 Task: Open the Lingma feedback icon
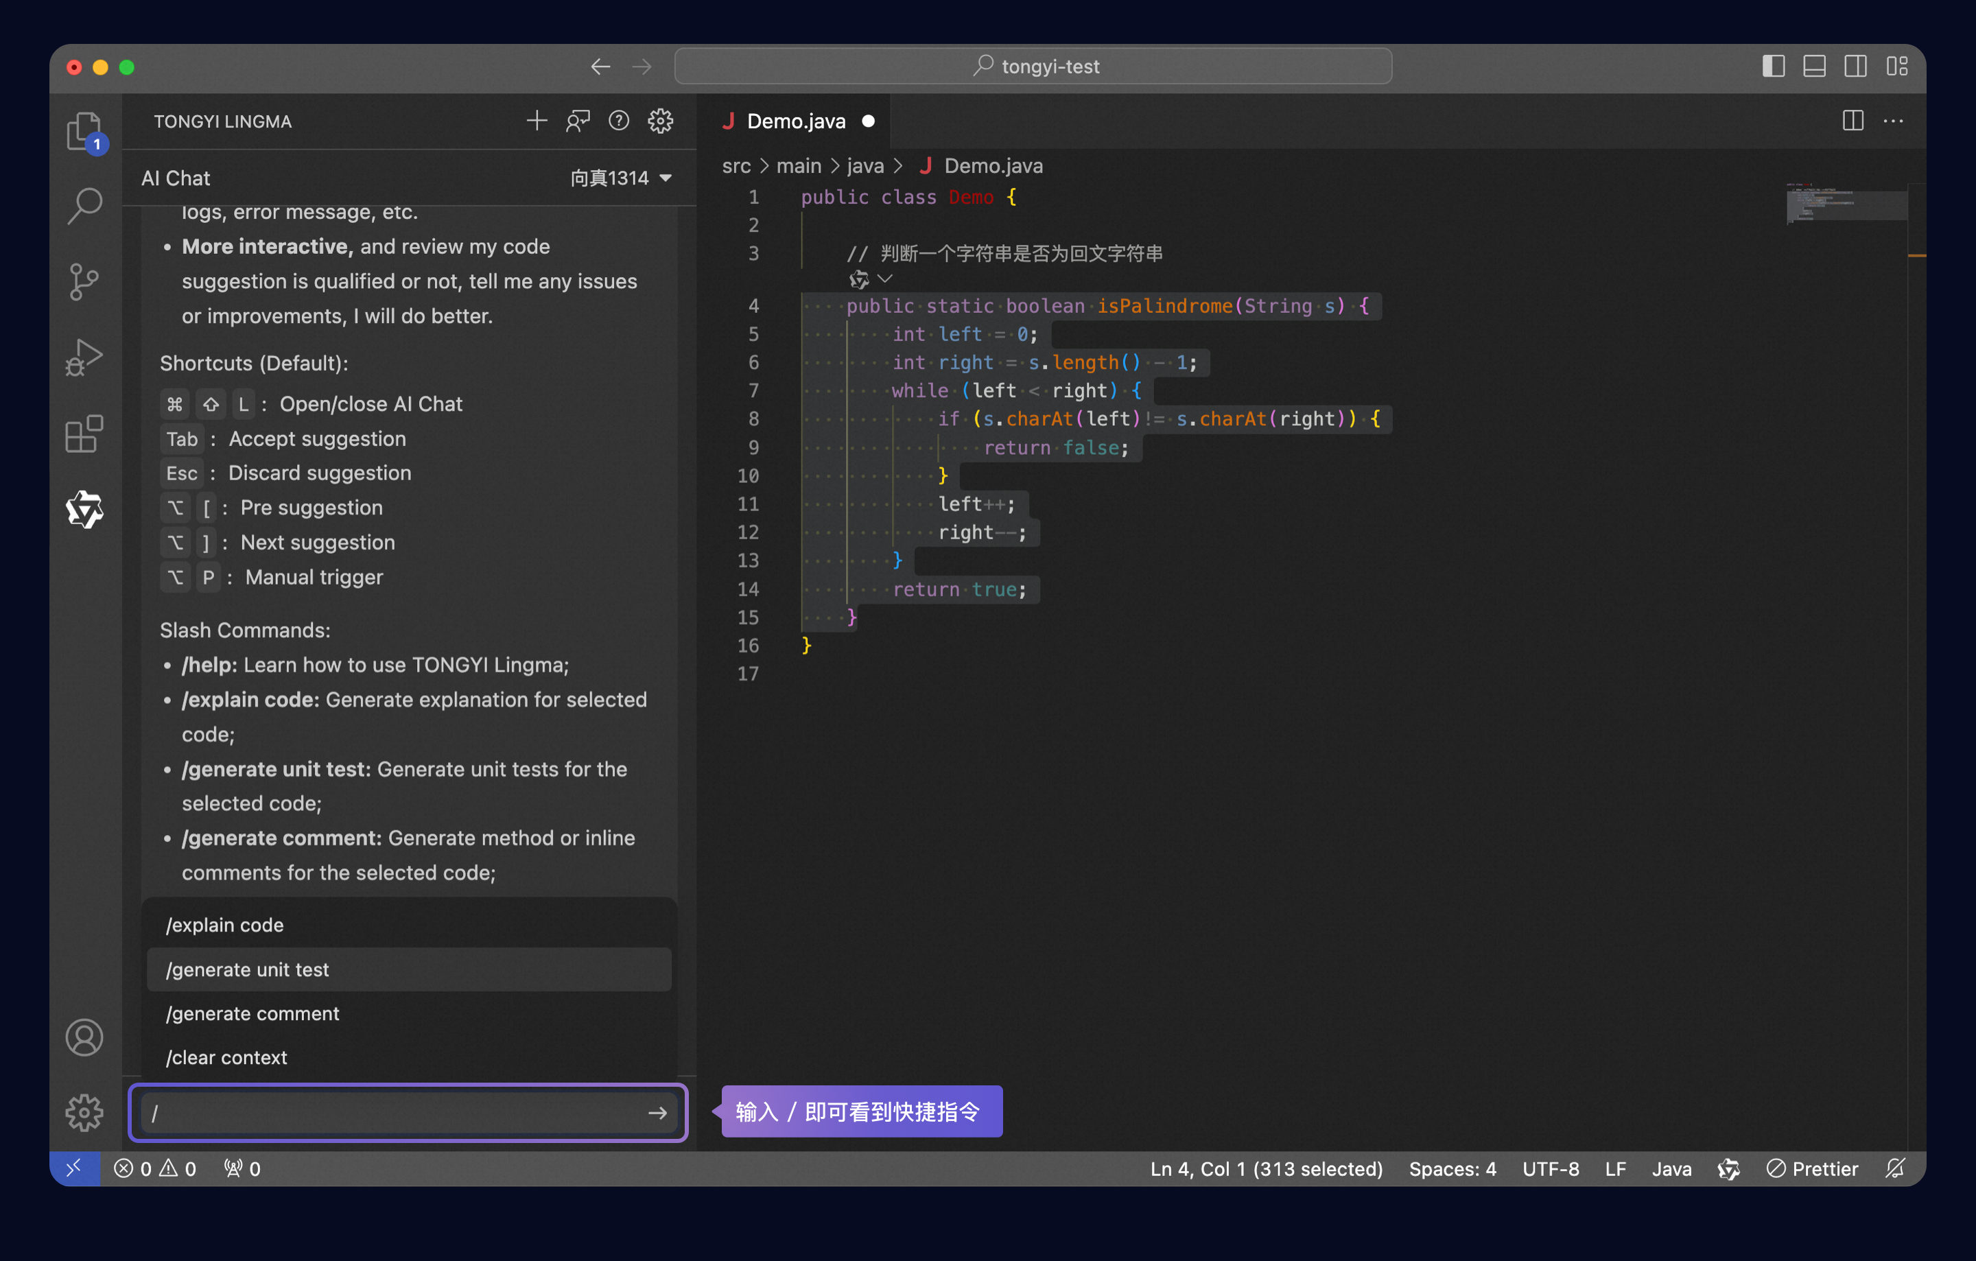578,121
